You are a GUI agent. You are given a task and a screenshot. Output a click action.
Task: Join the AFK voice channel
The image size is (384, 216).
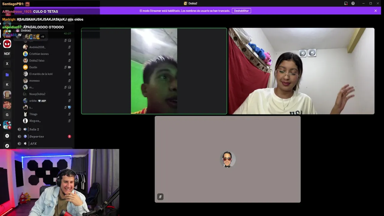pyautogui.click(x=45, y=144)
